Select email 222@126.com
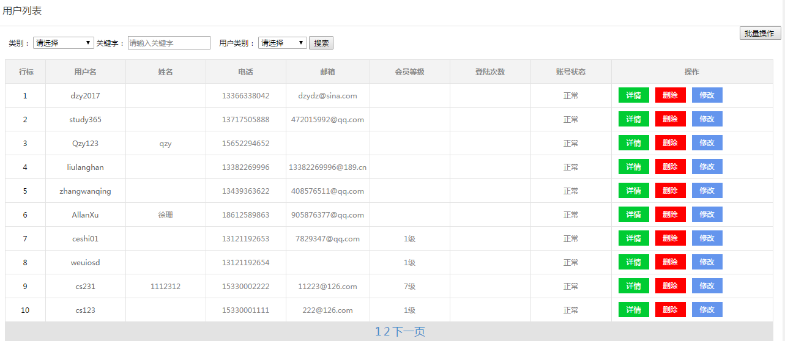 pos(328,310)
